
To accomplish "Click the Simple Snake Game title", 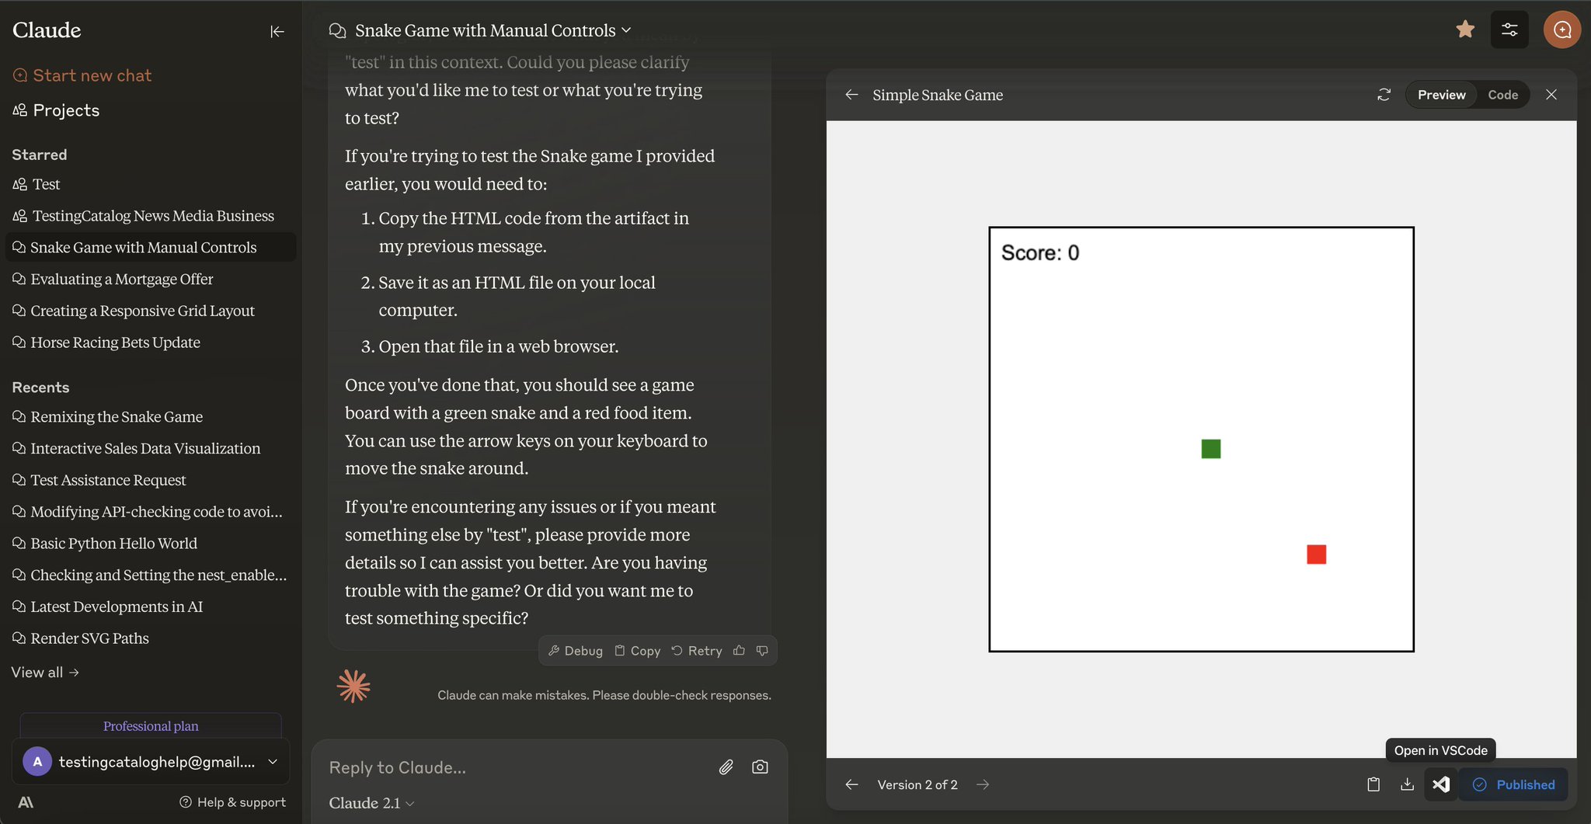I will pyautogui.click(x=938, y=95).
